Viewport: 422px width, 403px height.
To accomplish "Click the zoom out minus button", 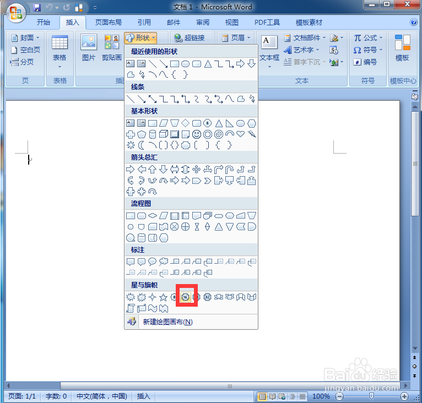I will pos(340,396).
